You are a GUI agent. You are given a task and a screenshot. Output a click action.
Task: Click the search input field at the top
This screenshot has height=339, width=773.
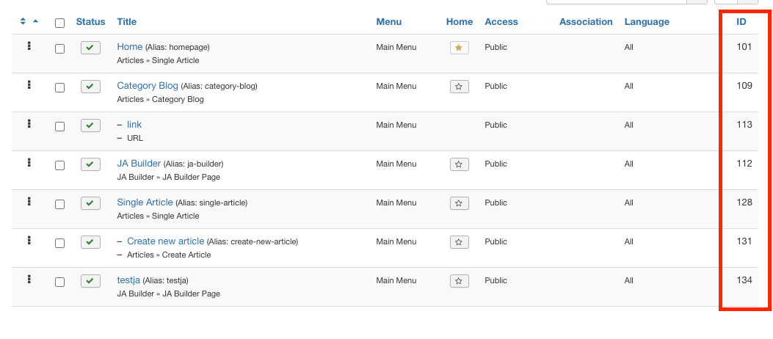[615, 1]
